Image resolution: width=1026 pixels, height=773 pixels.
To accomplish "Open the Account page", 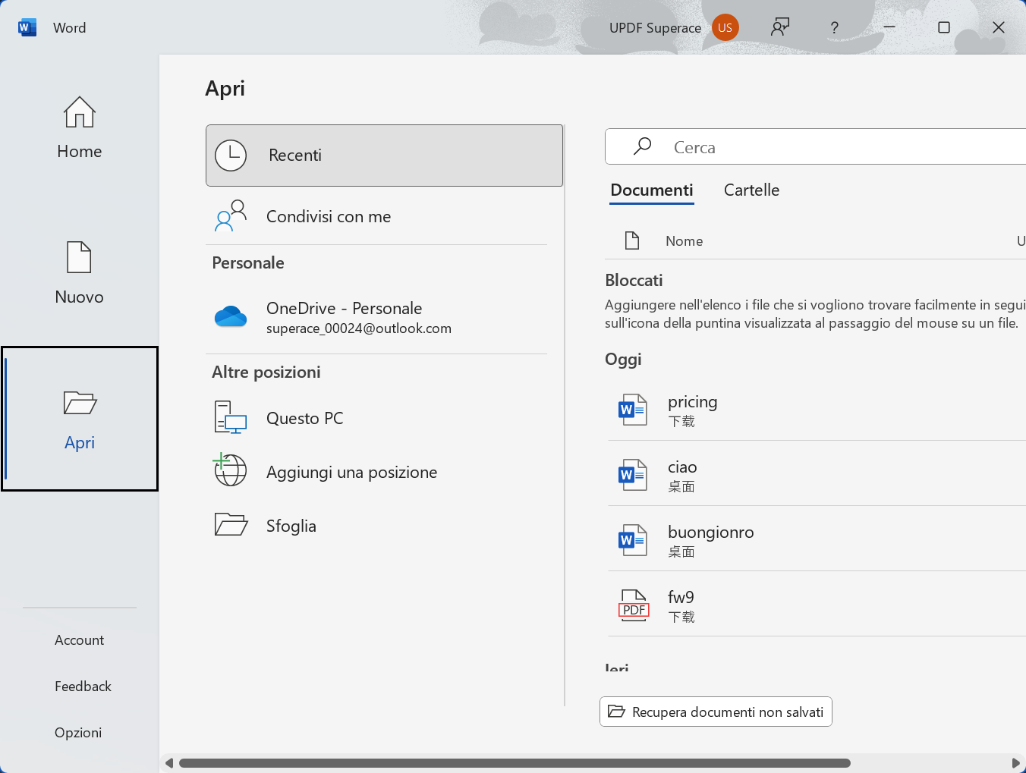I will coord(79,639).
